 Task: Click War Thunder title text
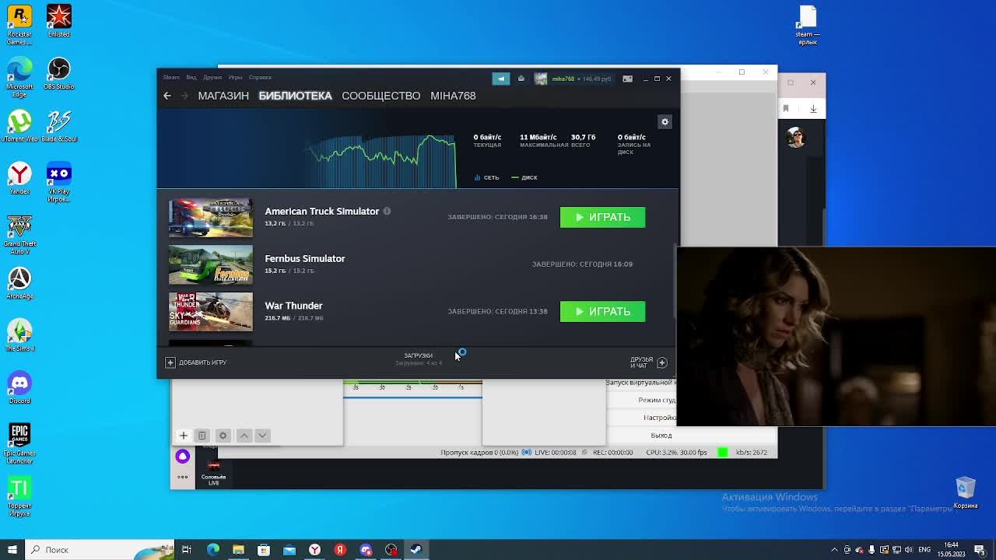[x=293, y=306]
